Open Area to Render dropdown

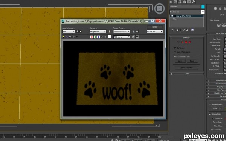pyautogui.click(x=69, y=31)
